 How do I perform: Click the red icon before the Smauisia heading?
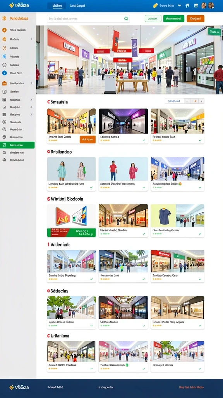pyautogui.click(x=48, y=102)
